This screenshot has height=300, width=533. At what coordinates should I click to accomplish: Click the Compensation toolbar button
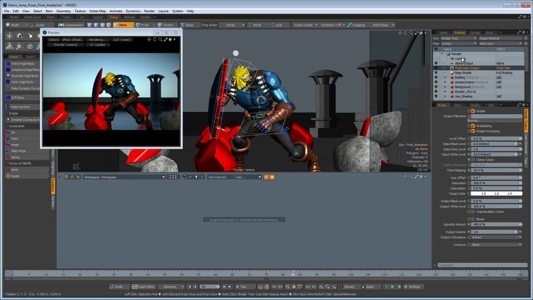click(71, 25)
